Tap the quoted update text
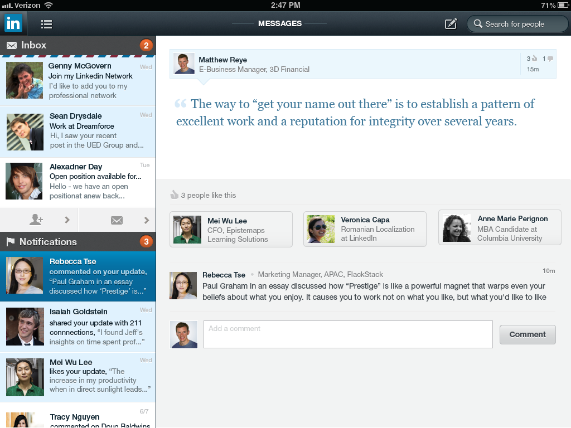 coord(355,113)
